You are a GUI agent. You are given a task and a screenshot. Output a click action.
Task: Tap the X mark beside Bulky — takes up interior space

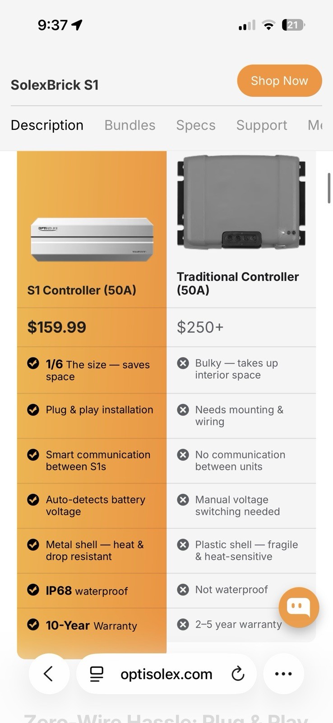[183, 363]
